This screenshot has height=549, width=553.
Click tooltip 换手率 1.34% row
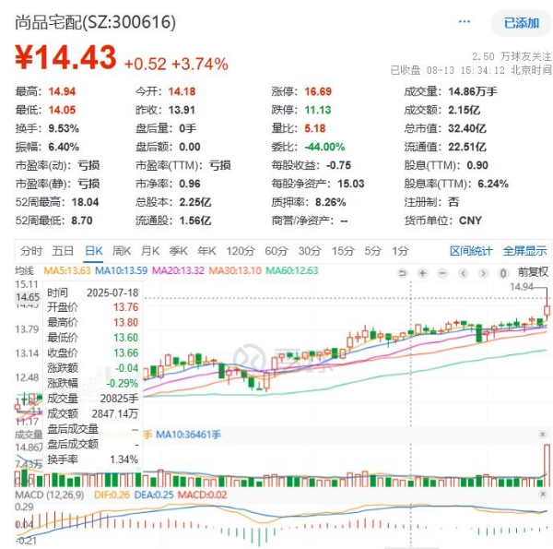[93, 459]
